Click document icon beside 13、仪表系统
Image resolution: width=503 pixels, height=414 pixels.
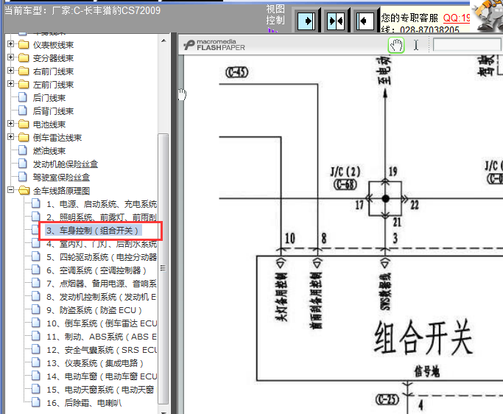pos(36,362)
